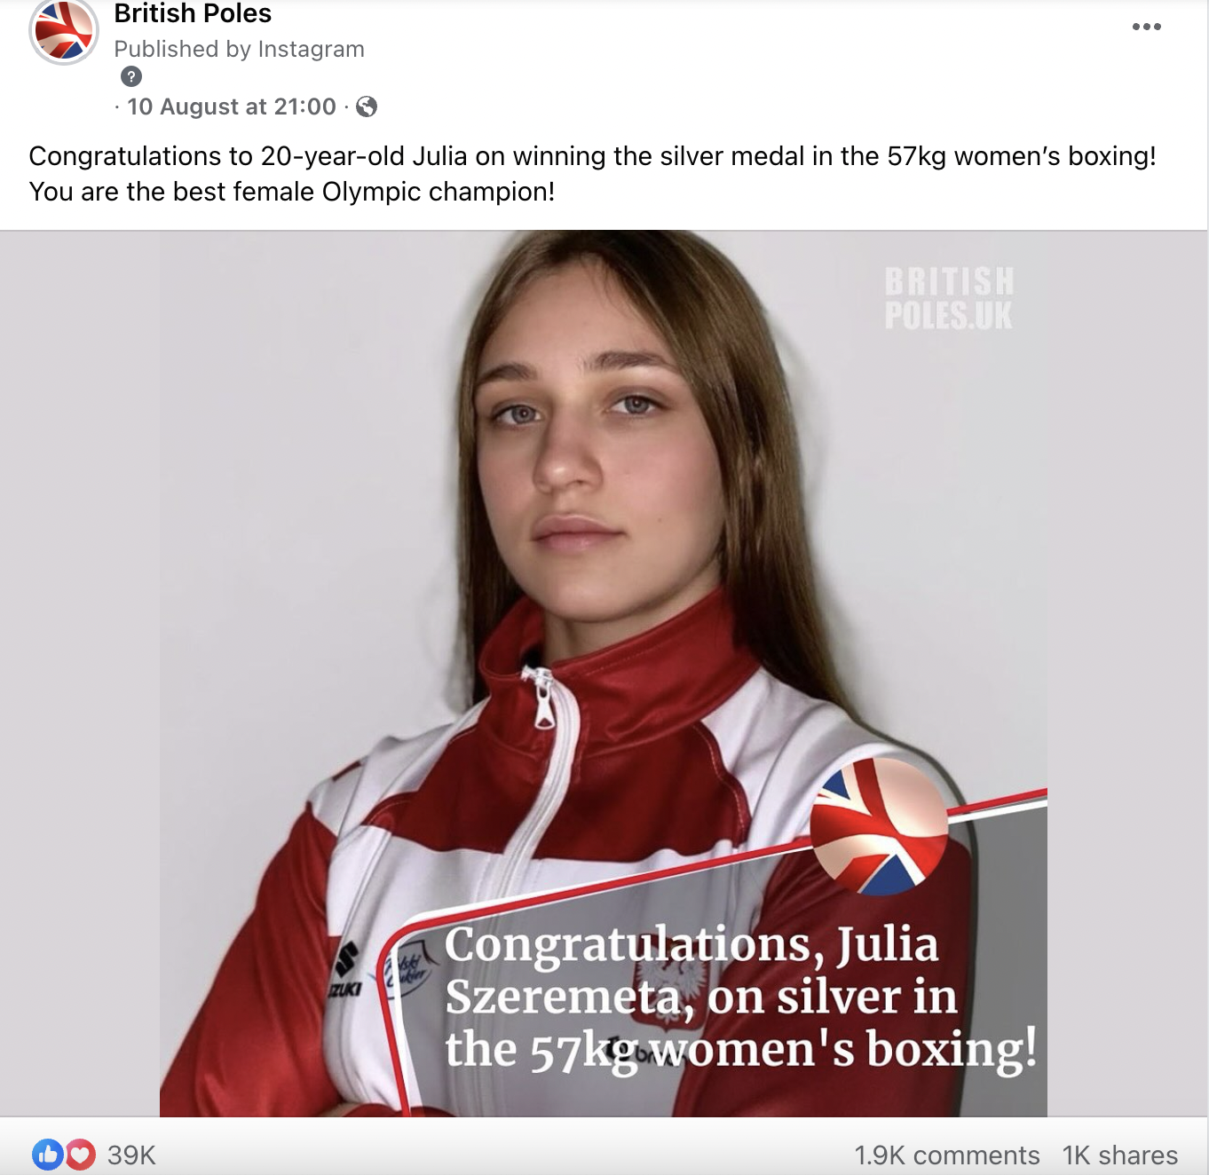Open the three-dot post options menu
Screen dimensions: 1209x1175
[1147, 27]
